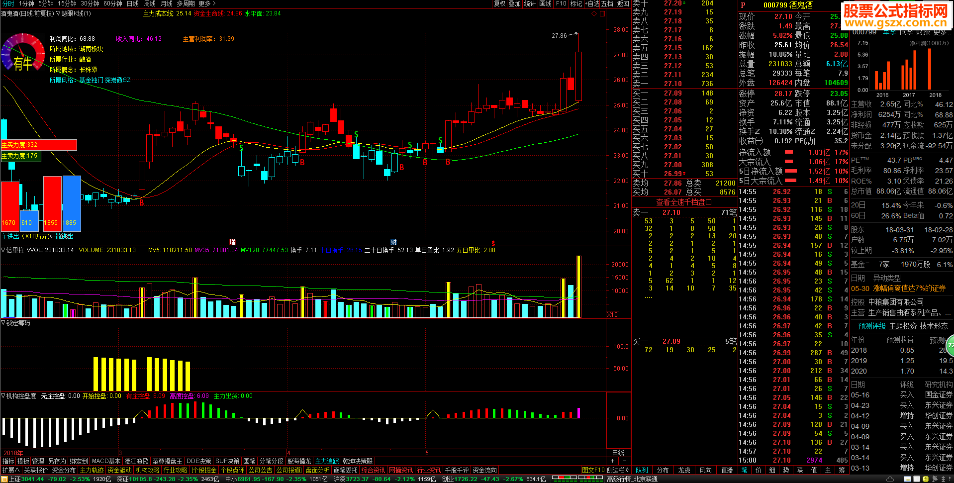
Task: Select the 笔 view icon in the bottom right
Action: click(744, 470)
